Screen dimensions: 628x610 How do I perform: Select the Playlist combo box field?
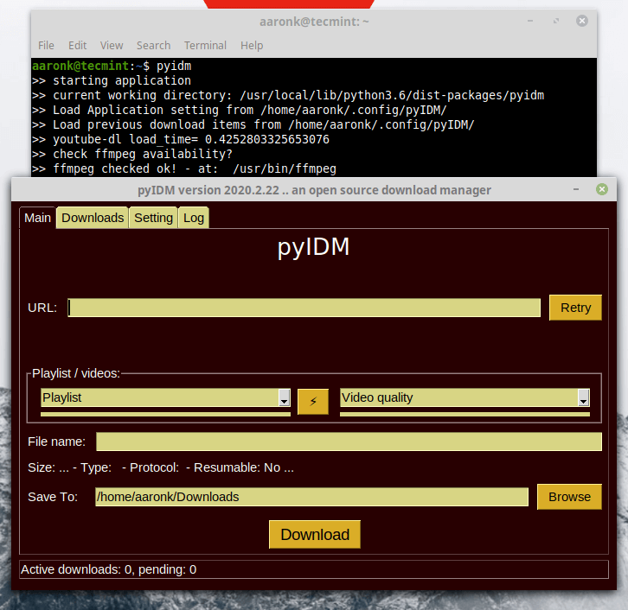coord(158,397)
